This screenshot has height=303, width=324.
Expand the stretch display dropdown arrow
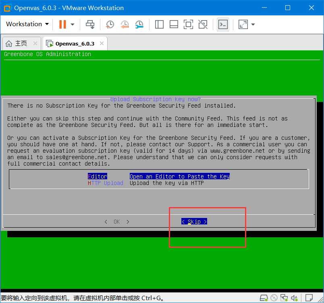pyautogui.click(x=253, y=24)
